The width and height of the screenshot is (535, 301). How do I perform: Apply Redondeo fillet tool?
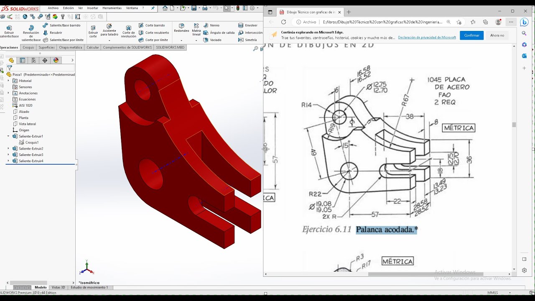coord(181,28)
